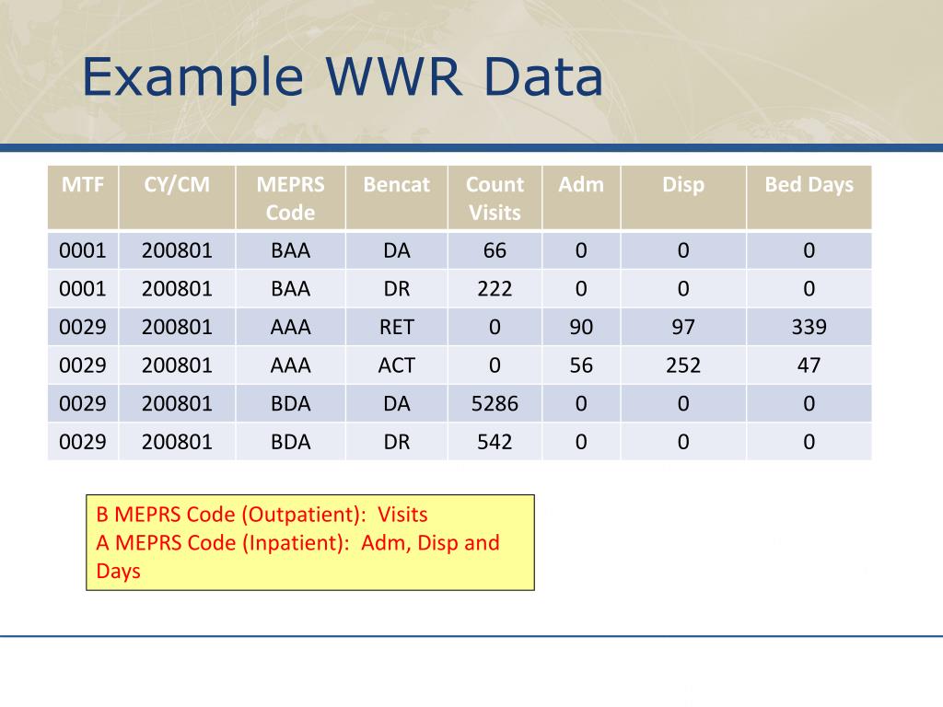The width and height of the screenshot is (943, 707).
Task: Click the count visits value '222'
Action: pyautogui.click(x=495, y=288)
